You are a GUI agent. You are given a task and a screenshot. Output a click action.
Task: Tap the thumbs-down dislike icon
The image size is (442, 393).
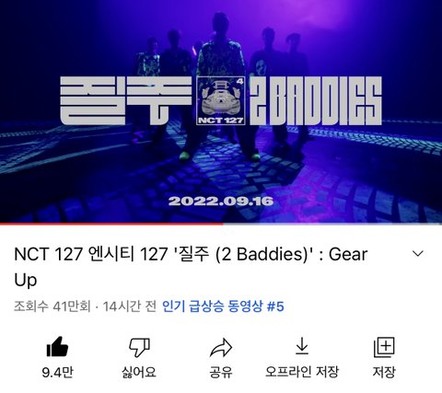139,348
